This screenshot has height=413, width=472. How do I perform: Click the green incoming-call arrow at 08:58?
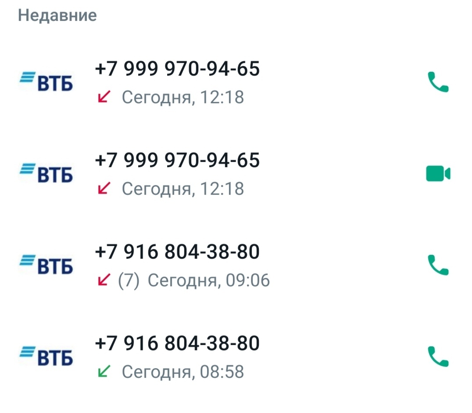tap(103, 372)
